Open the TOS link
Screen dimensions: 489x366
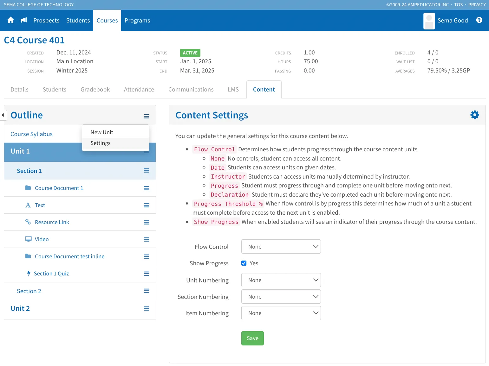(x=458, y=5)
